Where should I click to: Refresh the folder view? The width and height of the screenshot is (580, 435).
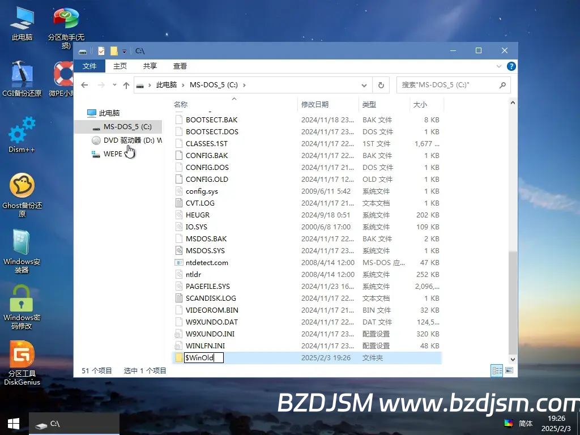pos(381,85)
